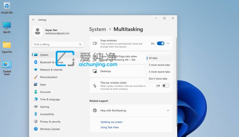Click the System breadcrumb link

(97, 29)
